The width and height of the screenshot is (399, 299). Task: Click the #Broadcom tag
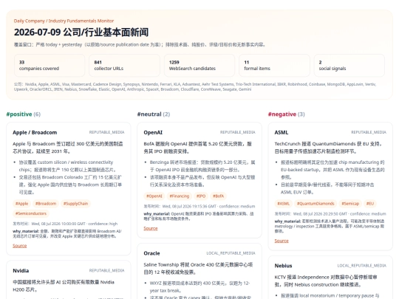(x=46, y=204)
